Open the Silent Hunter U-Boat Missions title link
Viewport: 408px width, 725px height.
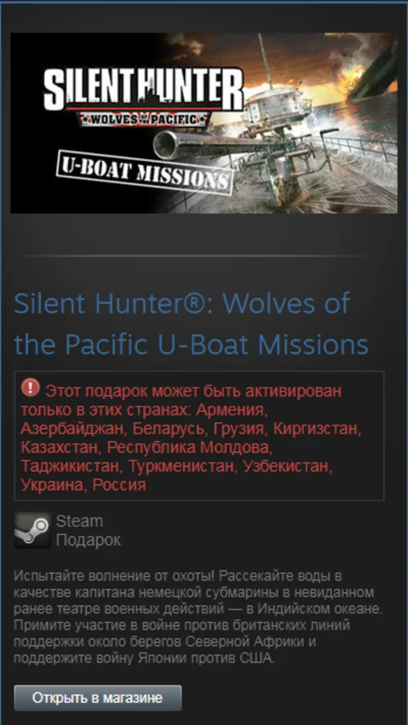coord(191,323)
